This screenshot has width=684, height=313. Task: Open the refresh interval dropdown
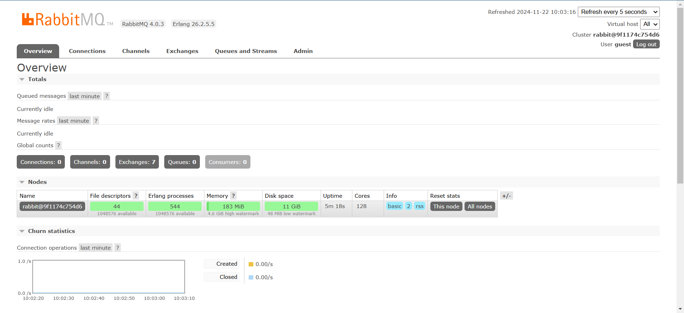(x=618, y=12)
